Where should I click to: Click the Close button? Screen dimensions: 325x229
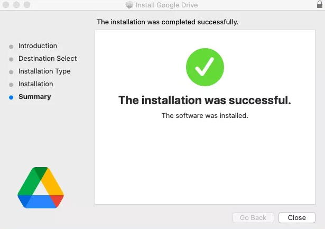[297, 217]
